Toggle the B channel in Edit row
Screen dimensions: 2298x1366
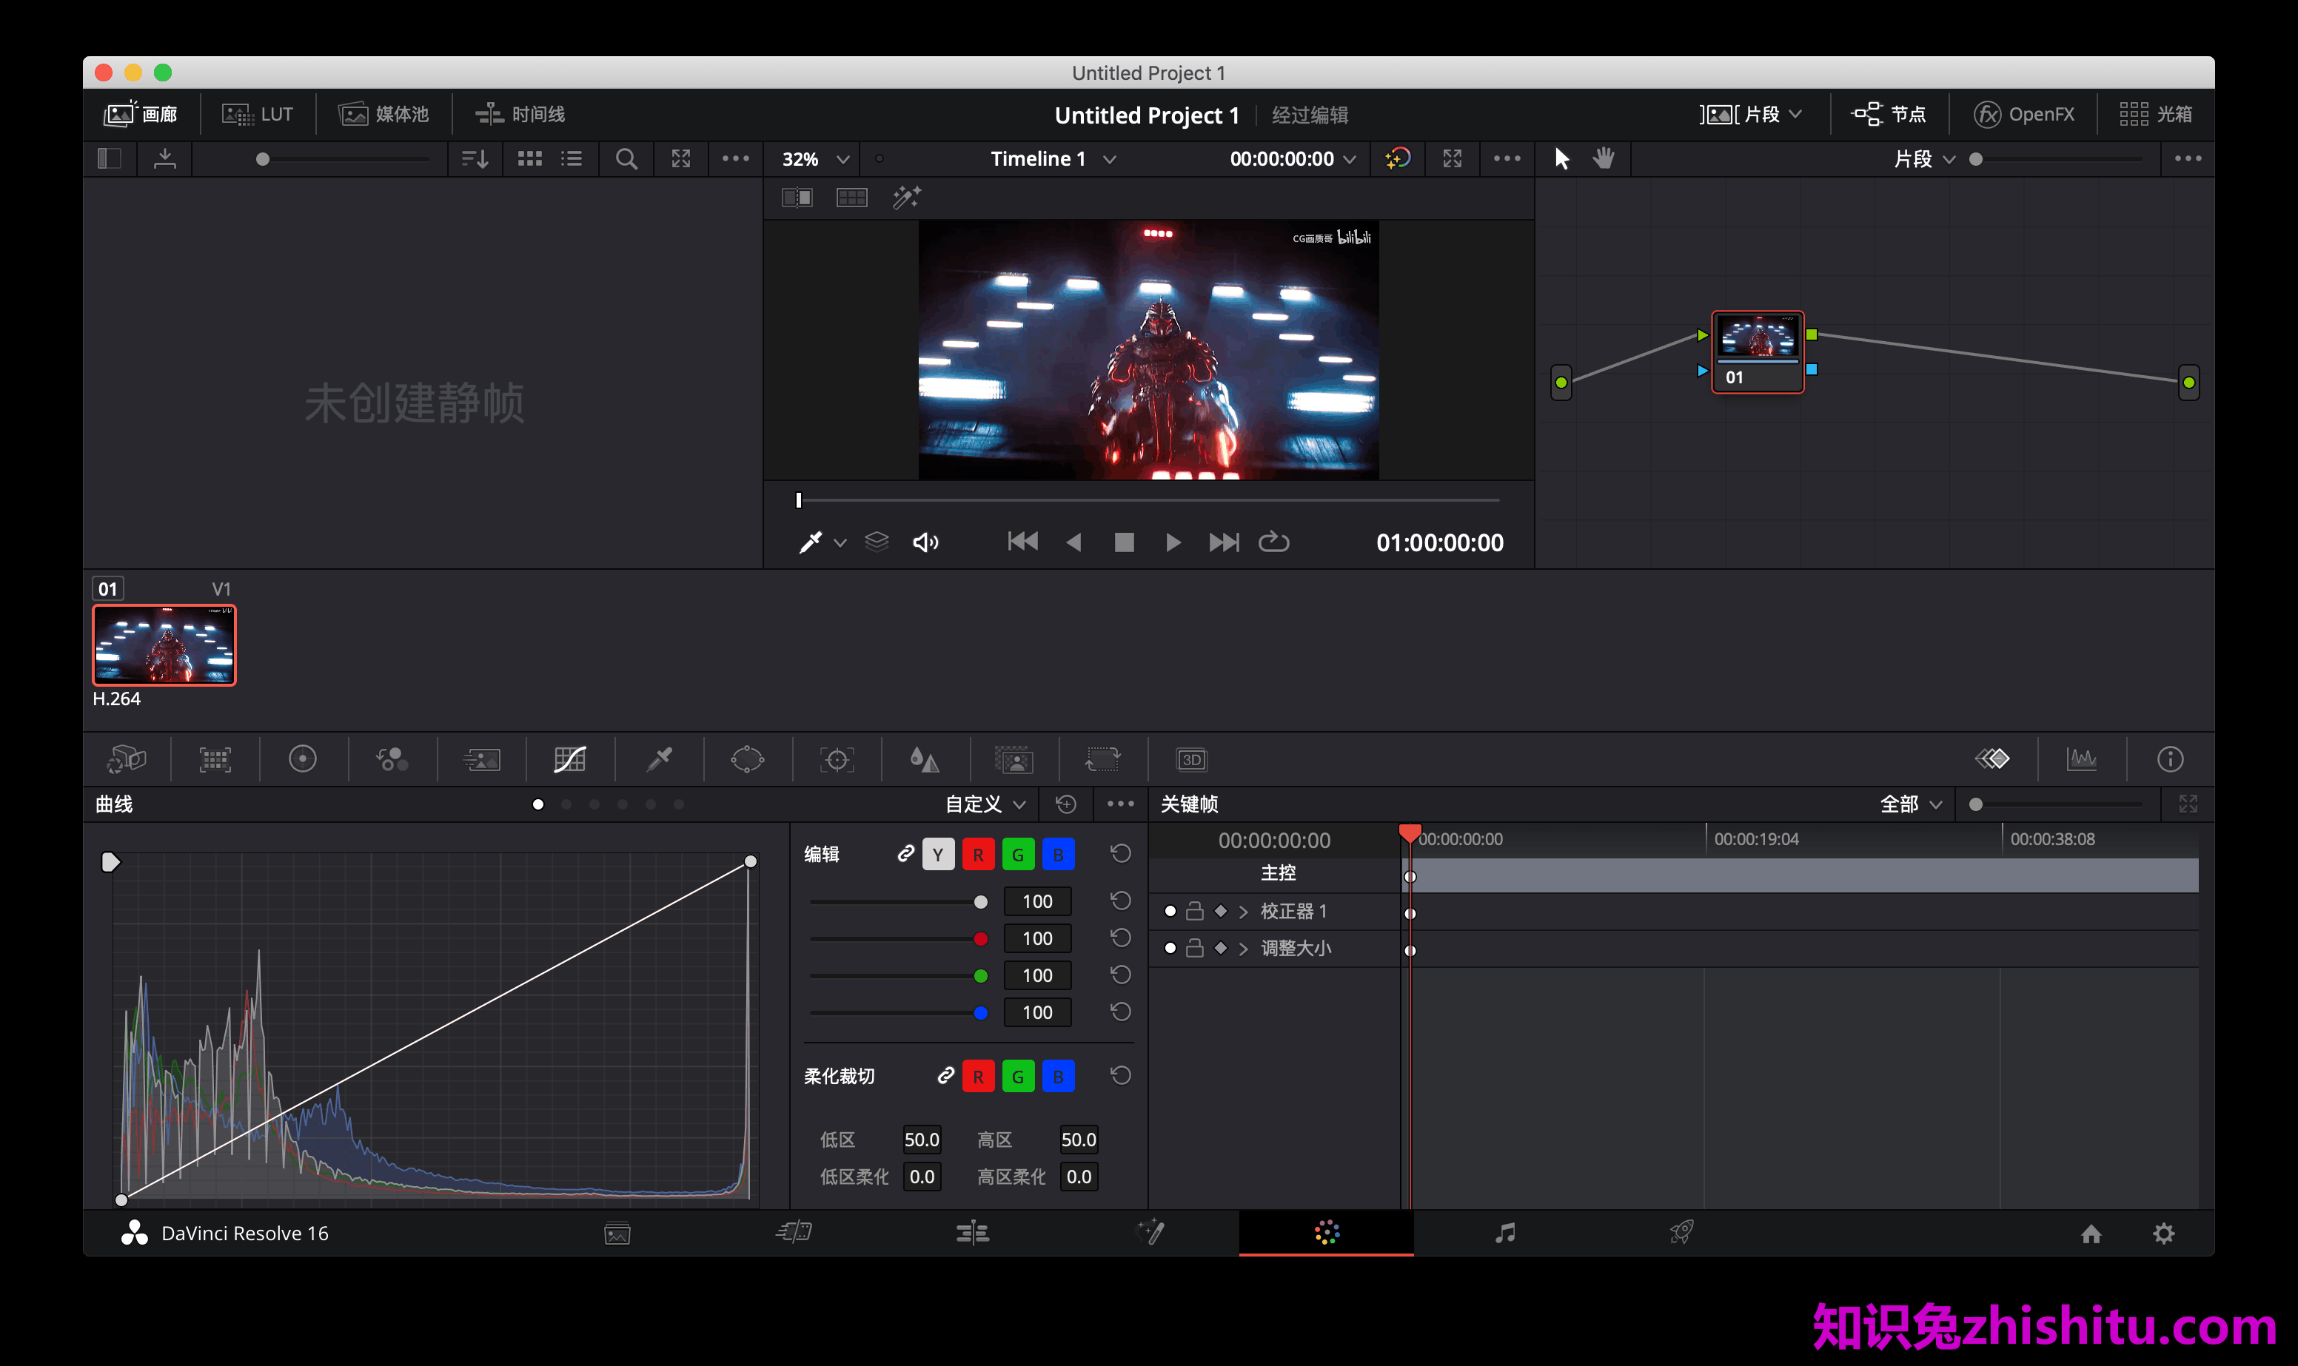(1059, 854)
